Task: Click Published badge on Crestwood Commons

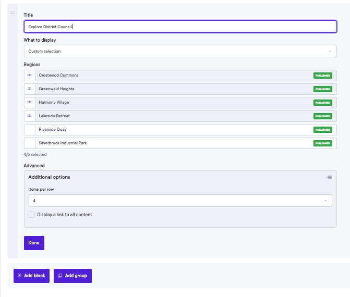Action: 322,76
